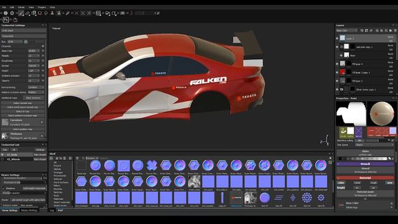Open the Edit menu
Image resolution: width=398 pixels, height=224 pixels.
pos(12,7)
